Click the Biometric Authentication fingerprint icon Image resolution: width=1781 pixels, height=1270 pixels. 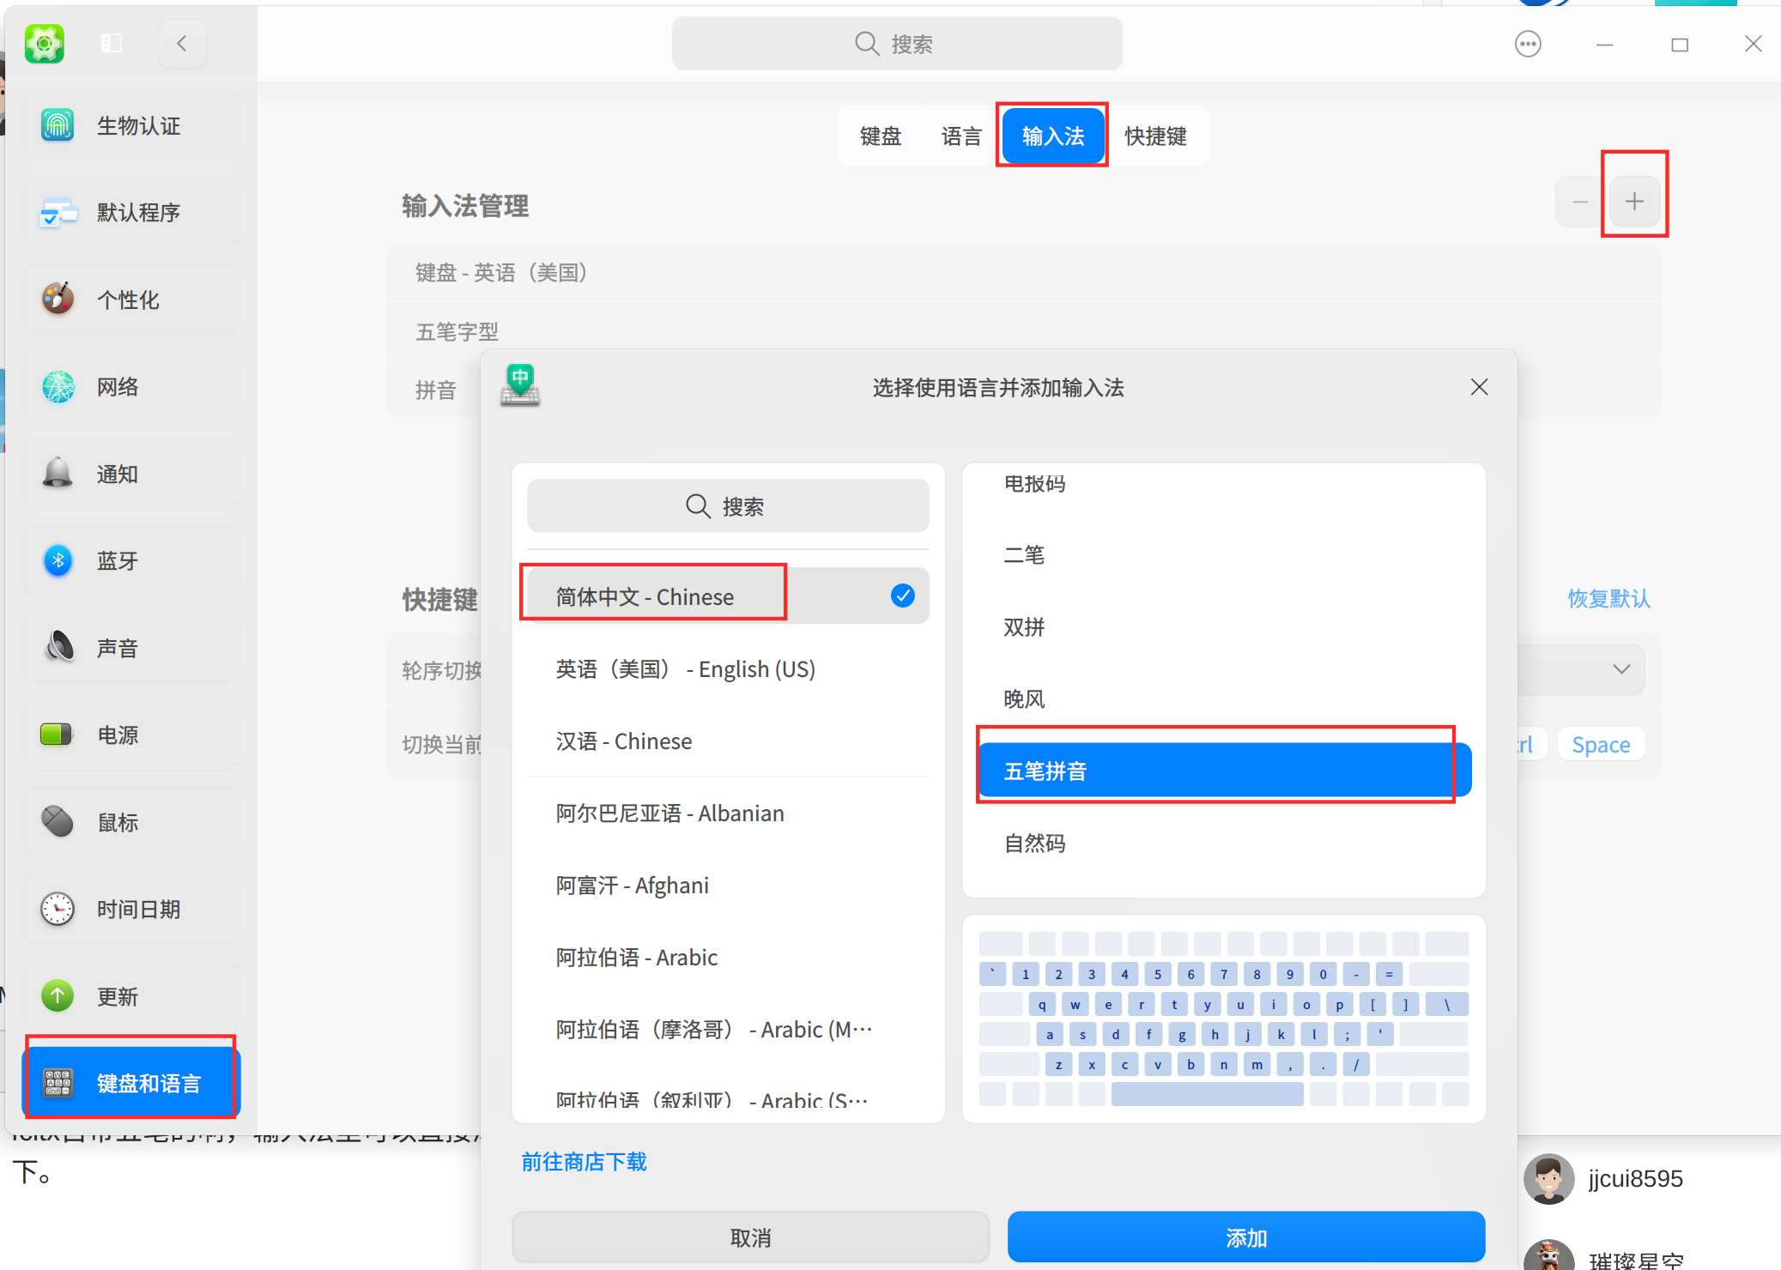tap(57, 125)
